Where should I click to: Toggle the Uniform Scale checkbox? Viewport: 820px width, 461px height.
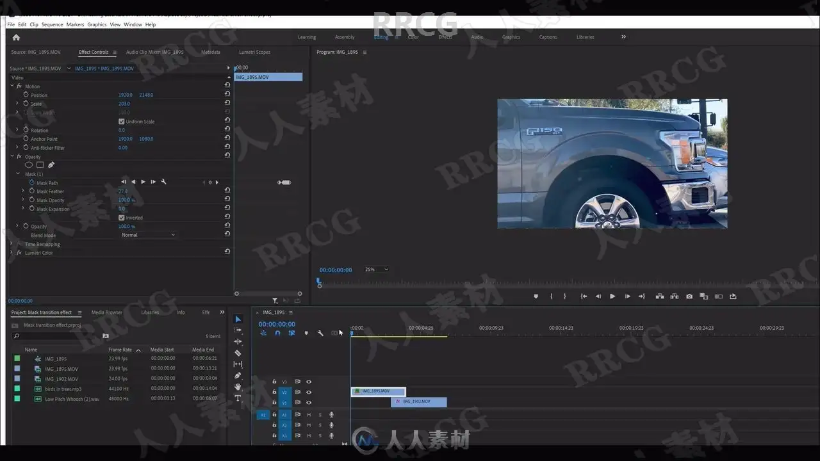pos(122,122)
